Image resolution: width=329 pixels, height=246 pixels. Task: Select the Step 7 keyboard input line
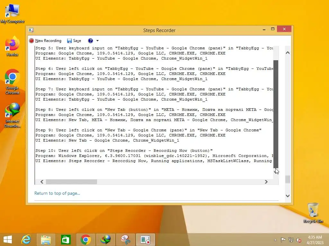coord(154,89)
